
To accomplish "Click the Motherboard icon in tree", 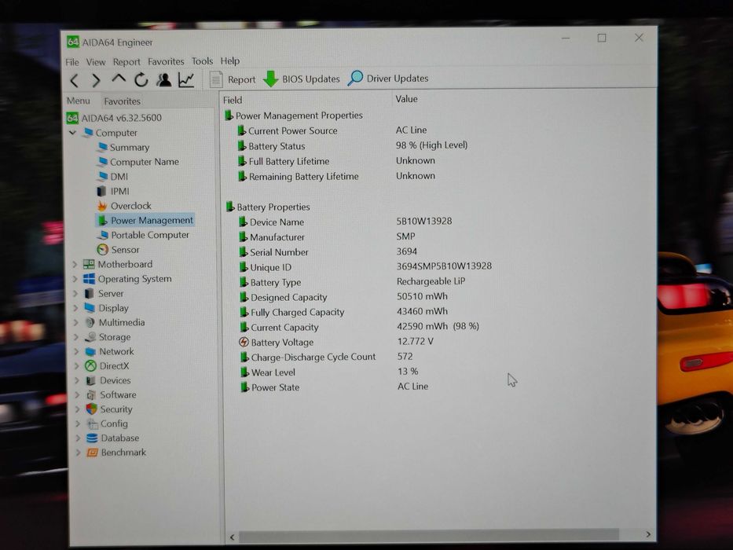I will click(89, 264).
